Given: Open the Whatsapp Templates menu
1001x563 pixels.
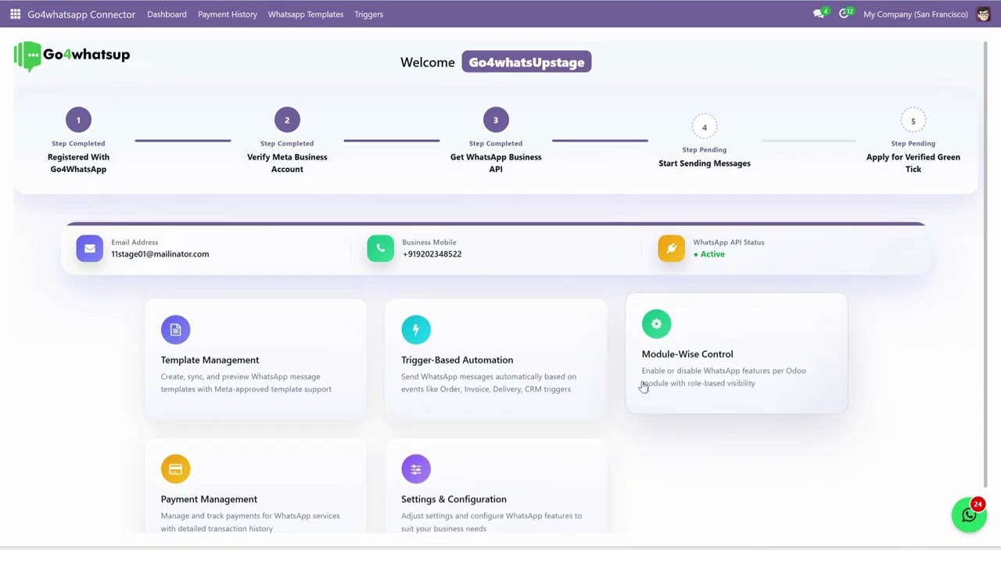Looking at the screenshot, I should tap(306, 14).
